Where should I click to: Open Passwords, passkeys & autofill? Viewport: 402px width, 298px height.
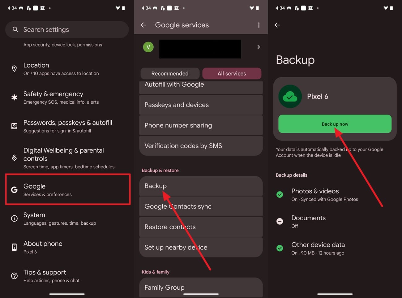pos(67,126)
